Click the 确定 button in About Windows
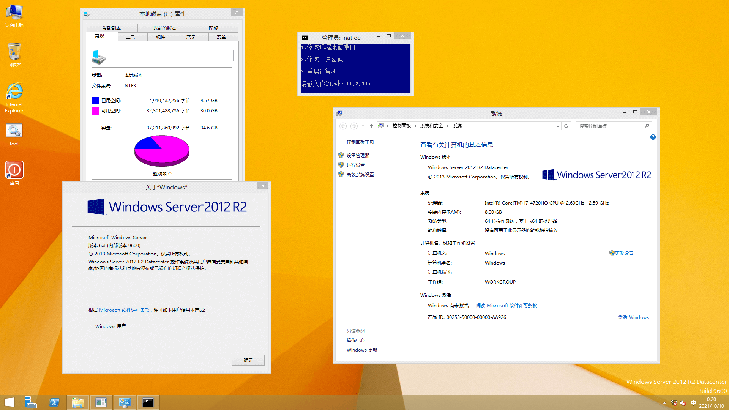This screenshot has height=410, width=729. [x=248, y=360]
